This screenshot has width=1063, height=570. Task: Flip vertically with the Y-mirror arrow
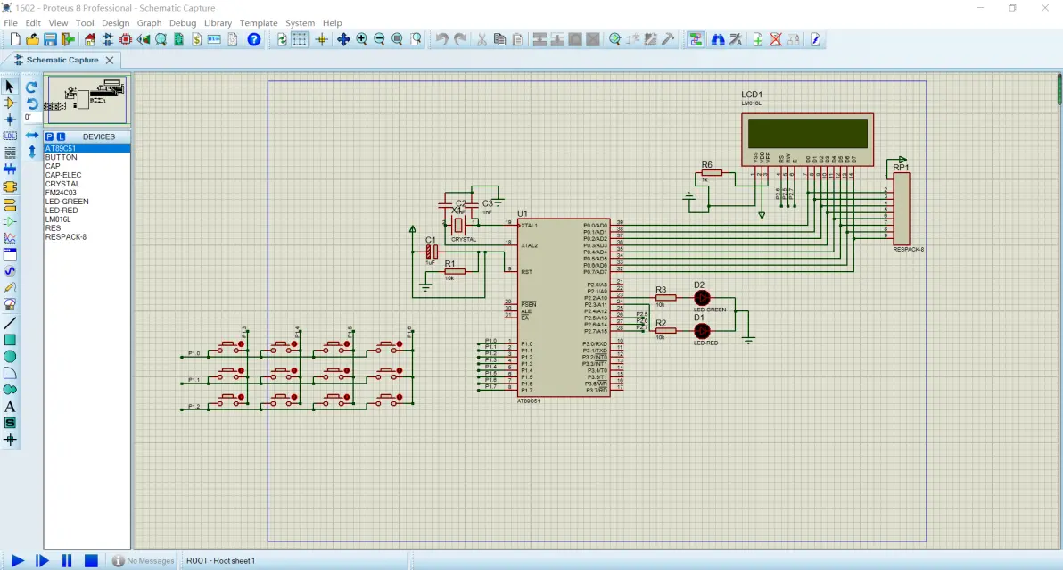(x=31, y=152)
